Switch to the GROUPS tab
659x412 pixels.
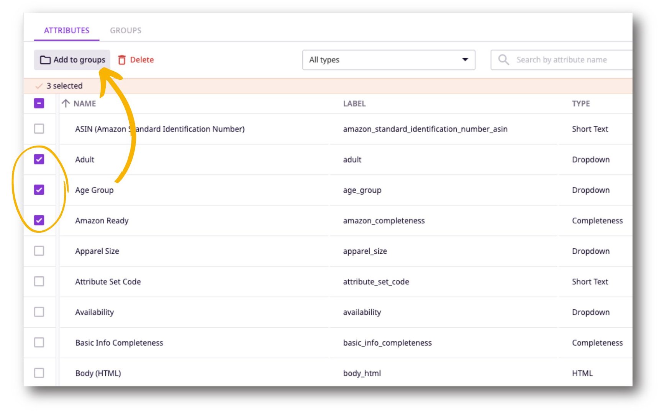126,30
